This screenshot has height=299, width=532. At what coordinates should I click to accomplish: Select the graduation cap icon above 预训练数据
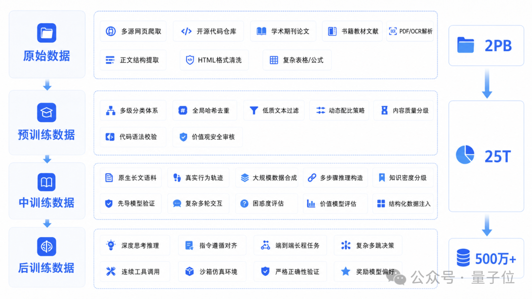pos(46,113)
